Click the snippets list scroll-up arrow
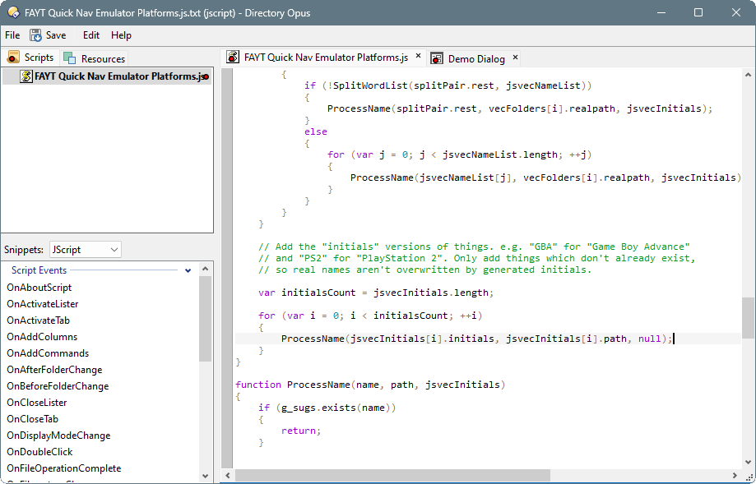This screenshot has width=756, height=484. (206, 269)
